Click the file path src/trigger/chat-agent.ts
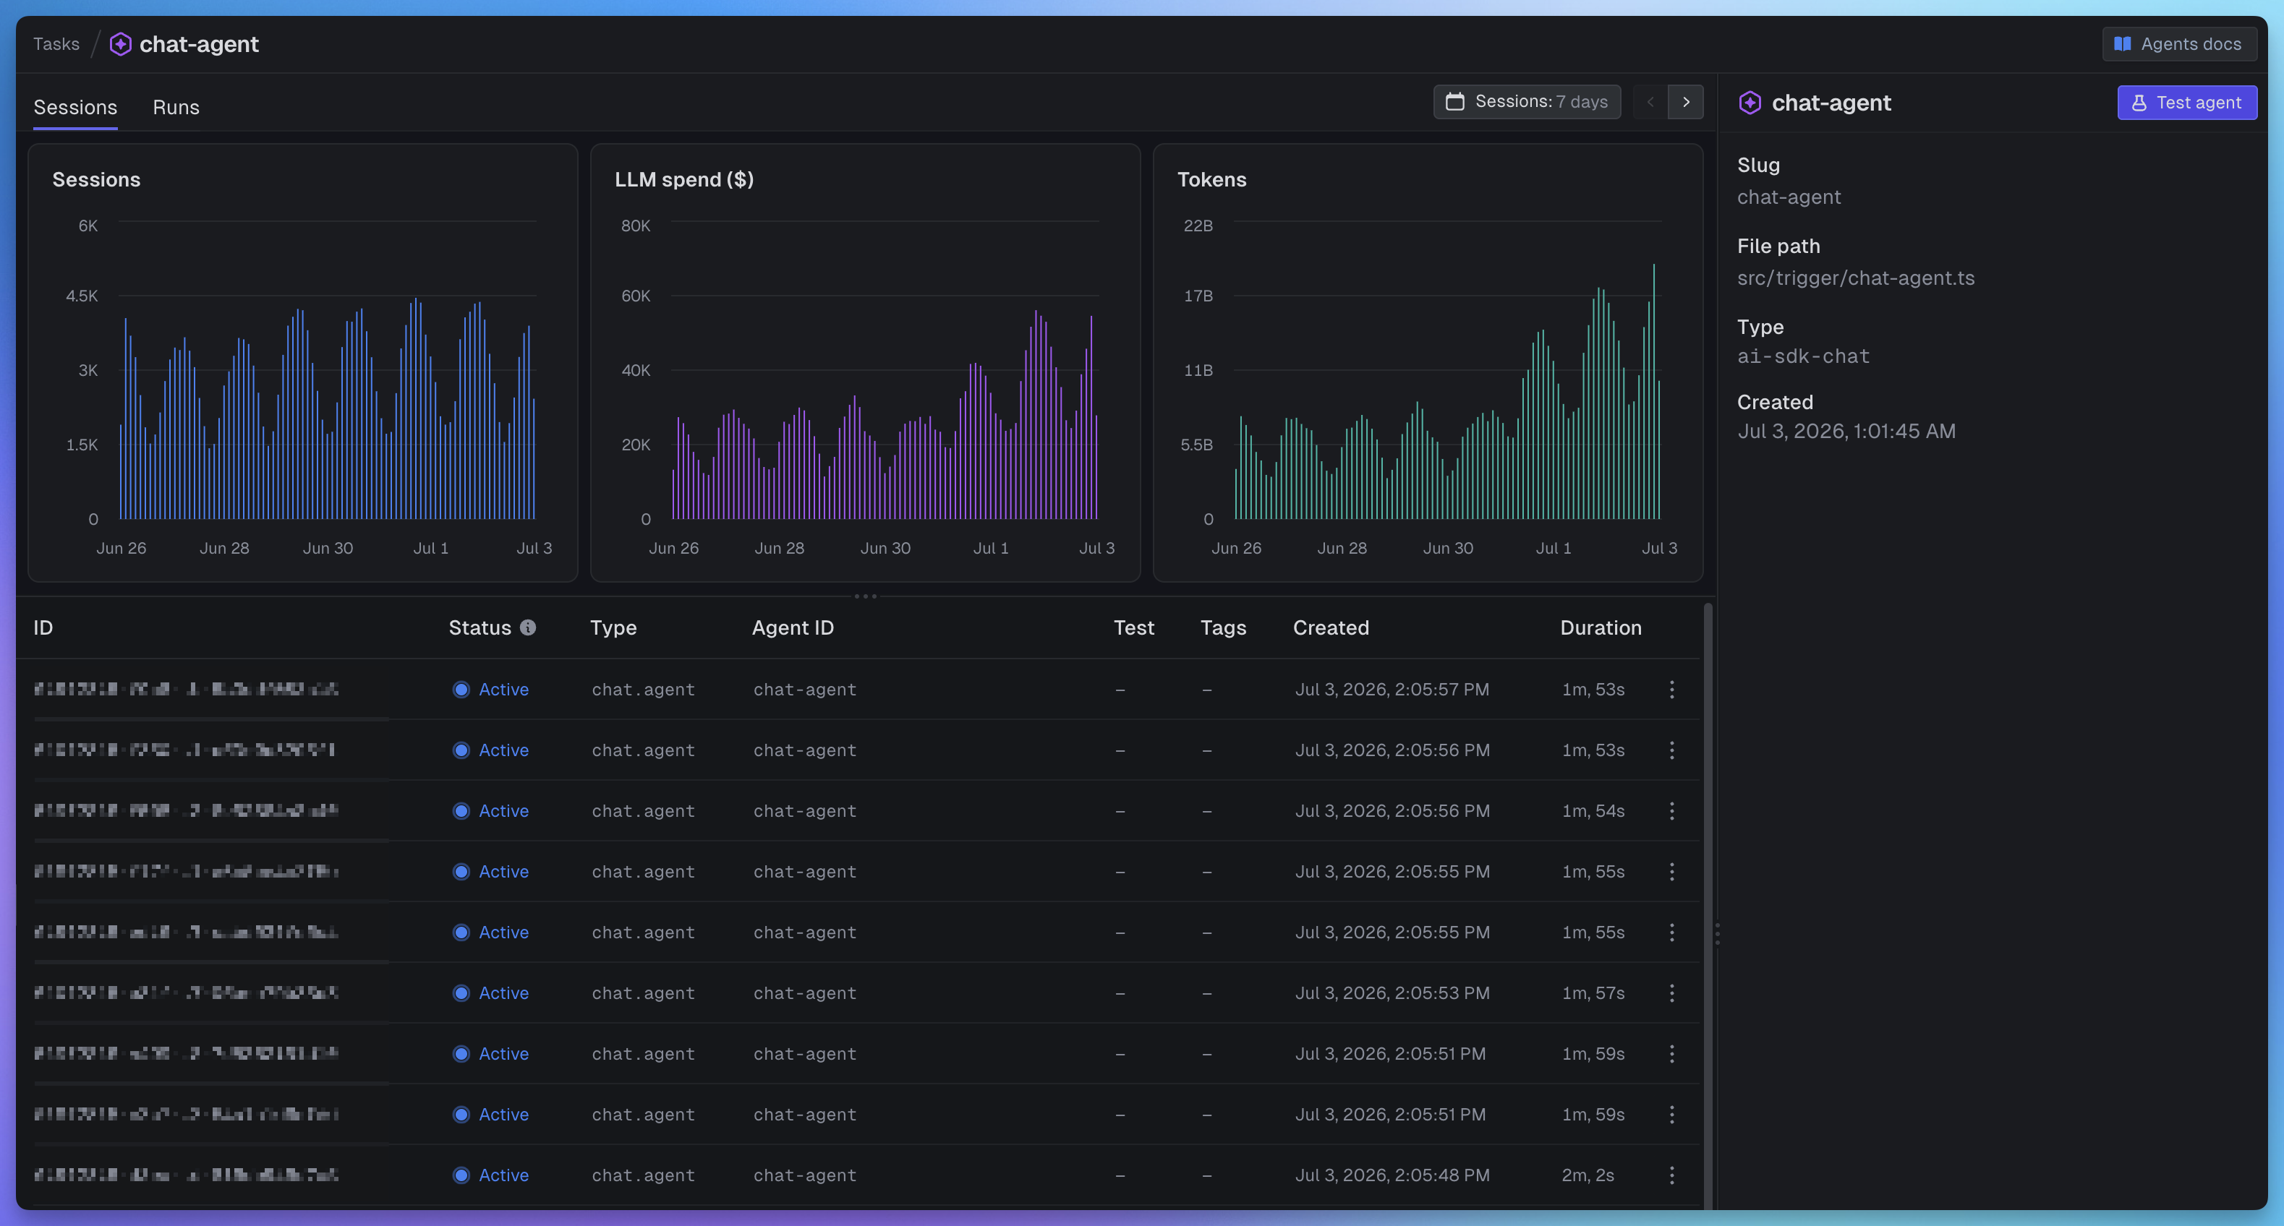 pyautogui.click(x=1856, y=278)
